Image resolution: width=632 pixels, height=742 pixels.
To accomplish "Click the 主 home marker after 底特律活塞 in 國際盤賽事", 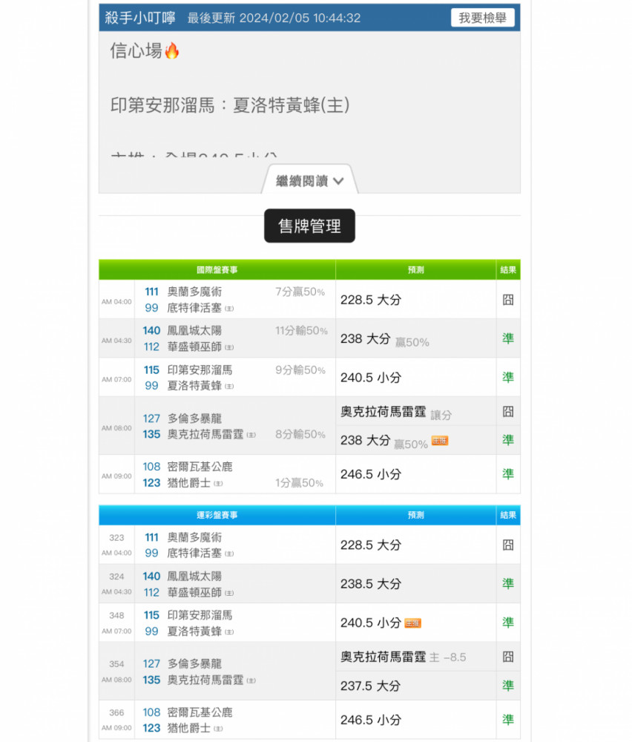I will [x=229, y=309].
